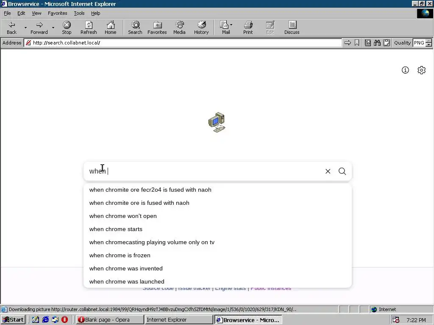Image resolution: width=434 pixels, height=325 pixels.
Task: Launch Internet Explorer quick launch icon
Action: point(45,320)
